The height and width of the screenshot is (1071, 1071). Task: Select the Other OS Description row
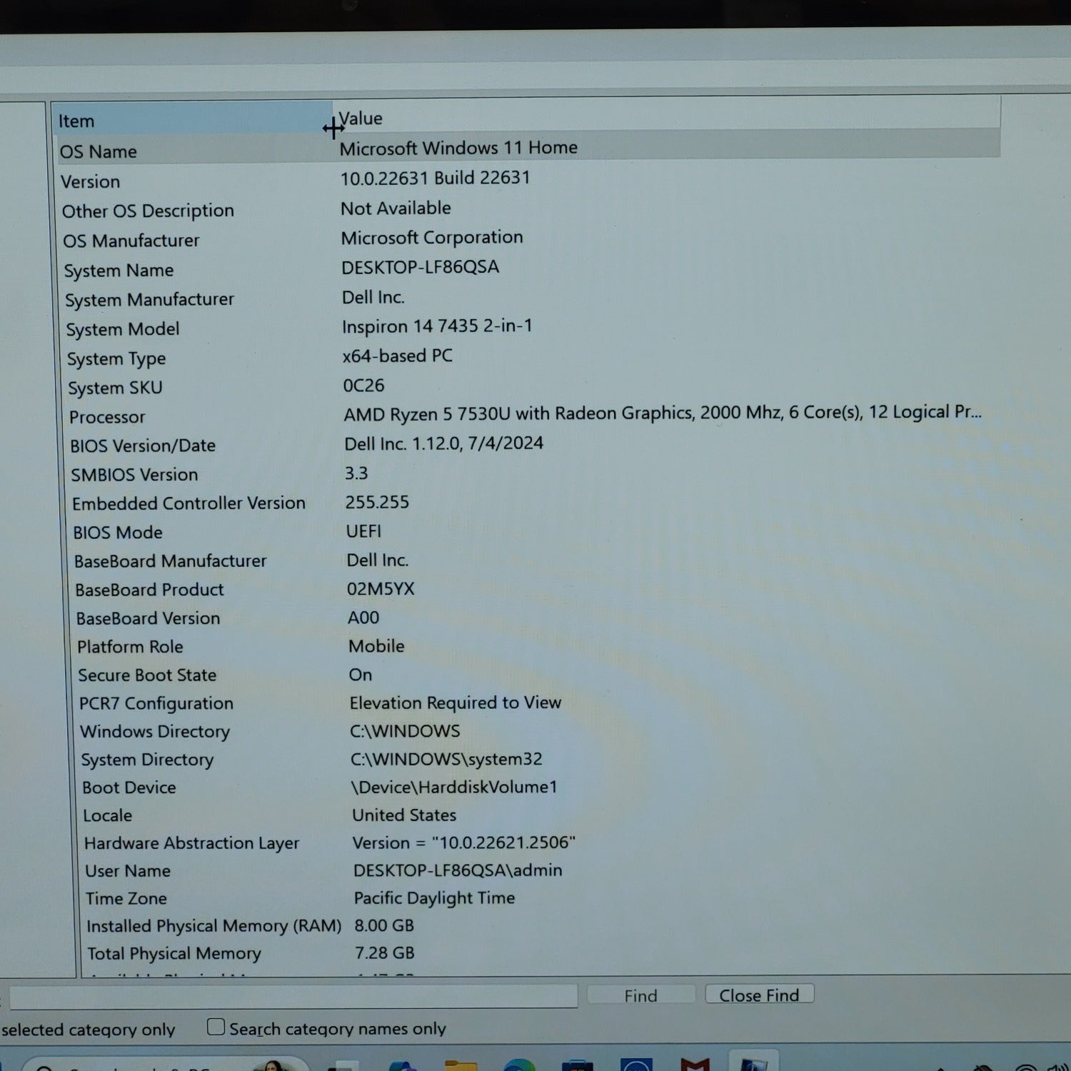[x=529, y=208]
